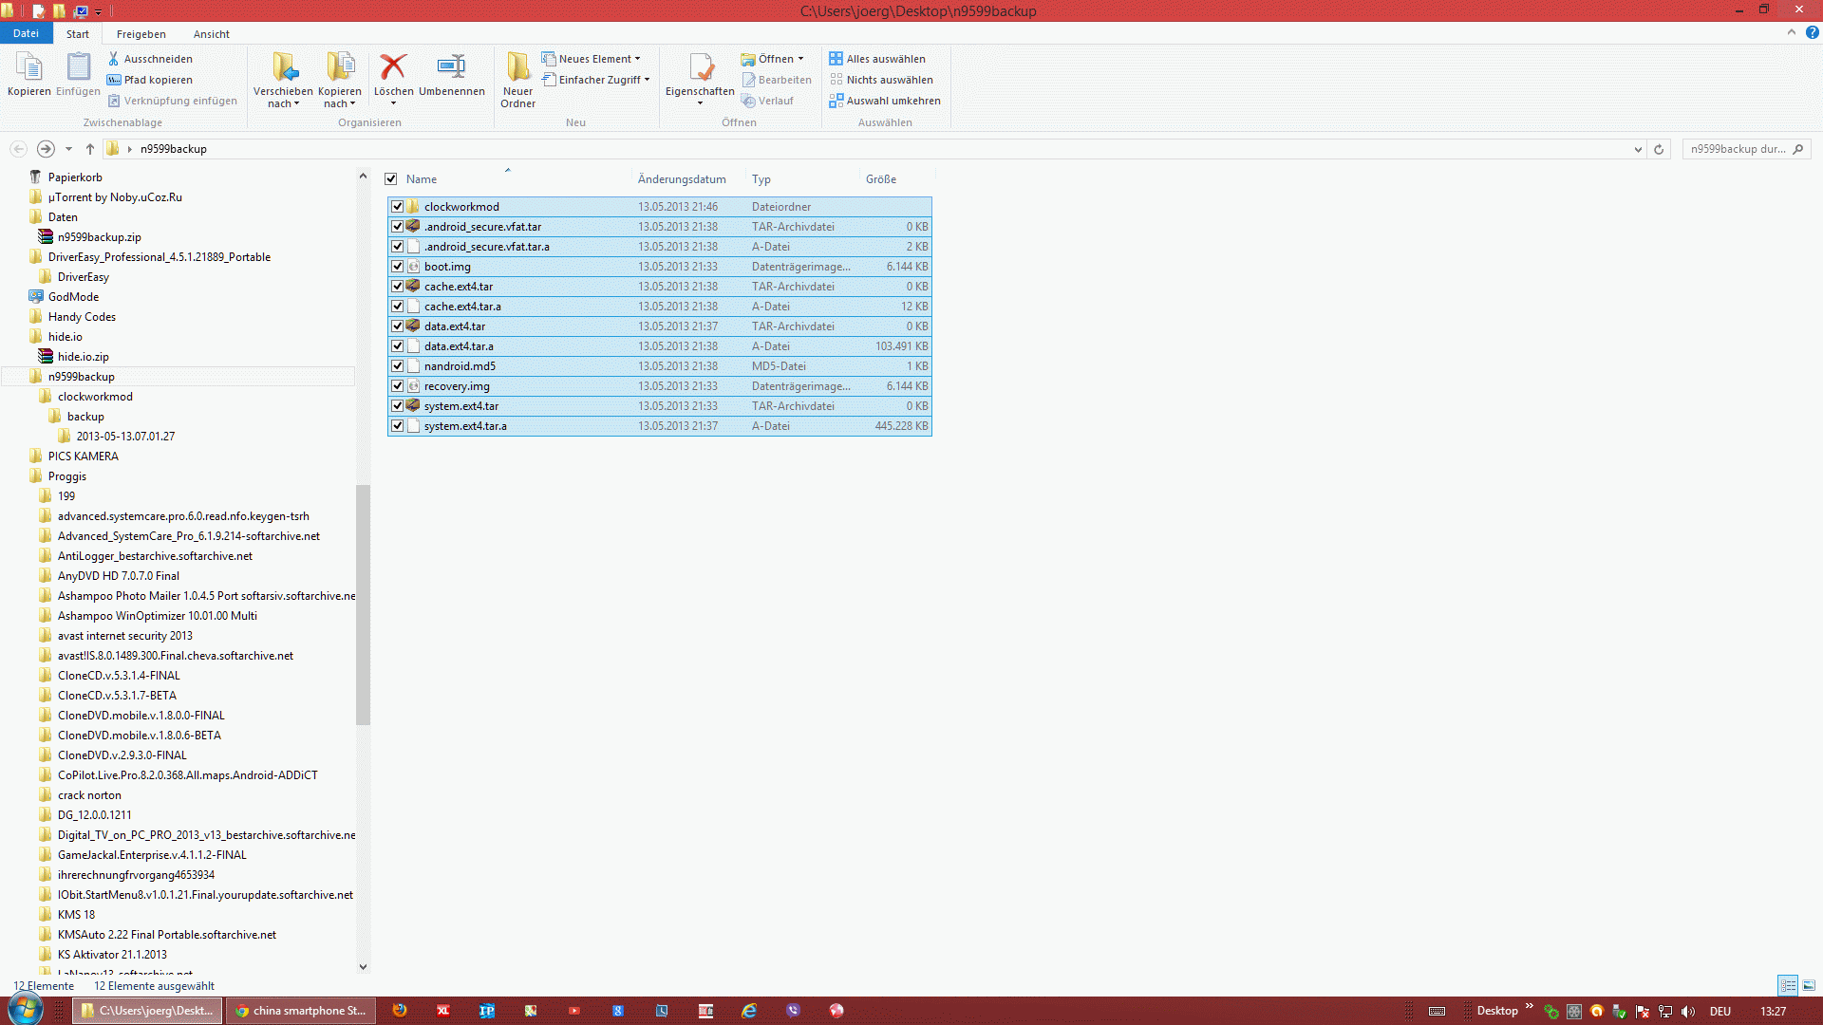
Task: Uncheck the recovery.img checkbox
Action: click(398, 386)
